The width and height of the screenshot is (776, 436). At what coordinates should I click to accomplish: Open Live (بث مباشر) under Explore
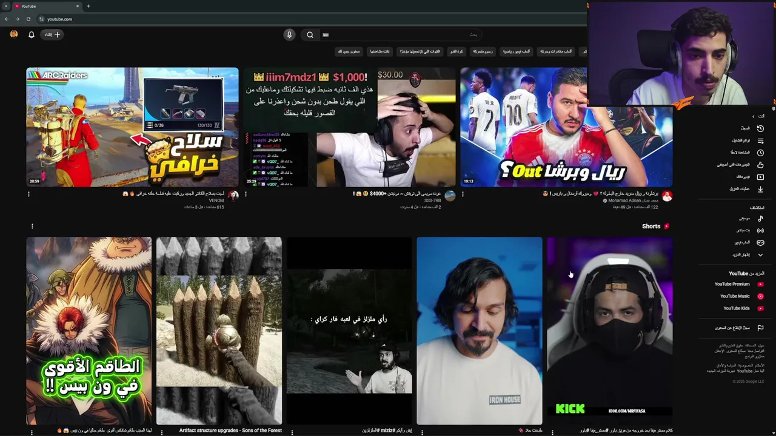coord(749,230)
